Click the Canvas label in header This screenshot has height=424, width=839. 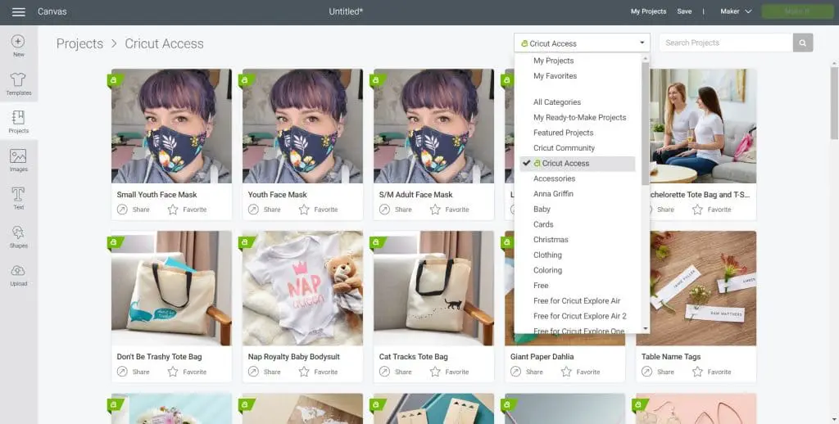click(x=52, y=11)
